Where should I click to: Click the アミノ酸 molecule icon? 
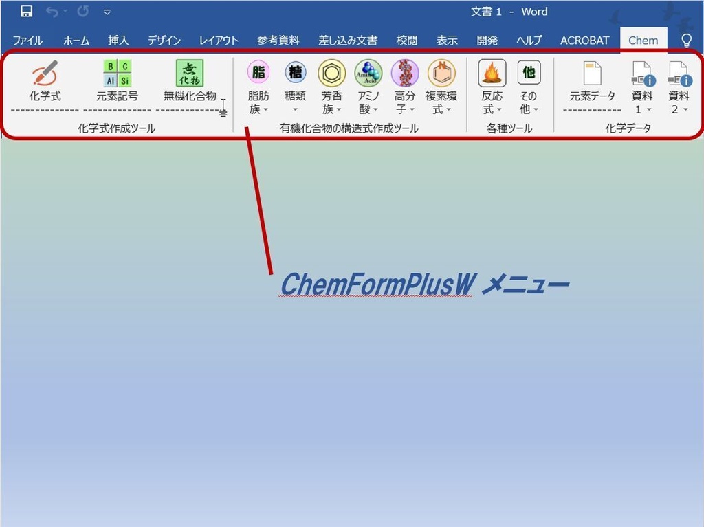click(368, 73)
